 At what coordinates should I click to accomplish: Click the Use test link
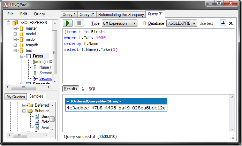tap(206, 23)
